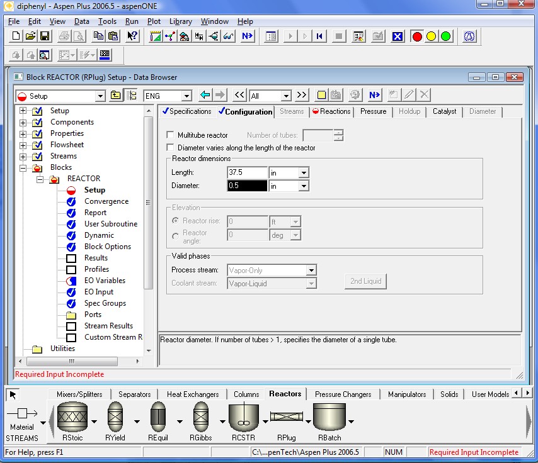Click the Save file toolbar icon
Viewport: 538px width, 463px height.
(x=45, y=36)
